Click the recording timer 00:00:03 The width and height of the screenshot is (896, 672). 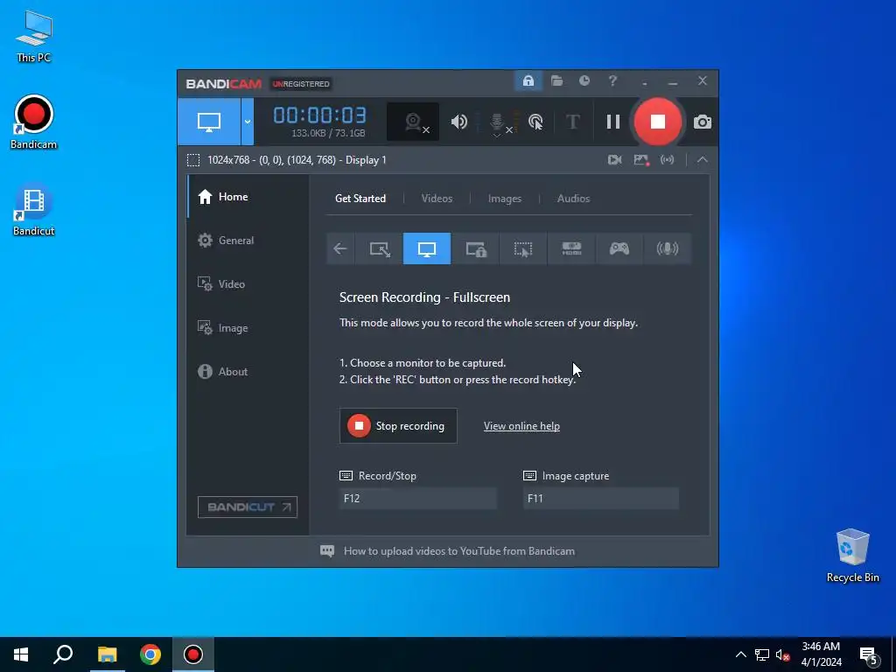(320, 115)
